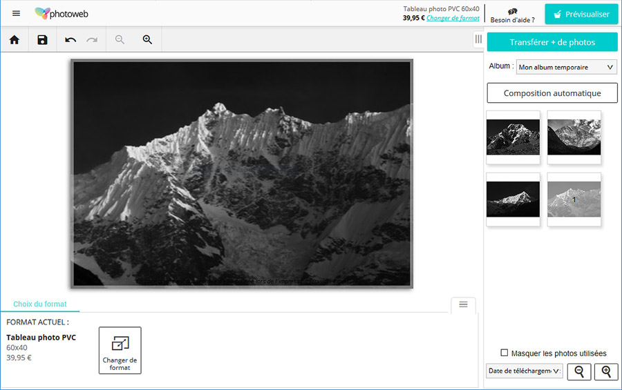Click Transférer + de photos
This screenshot has height=390, width=622.
click(552, 42)
